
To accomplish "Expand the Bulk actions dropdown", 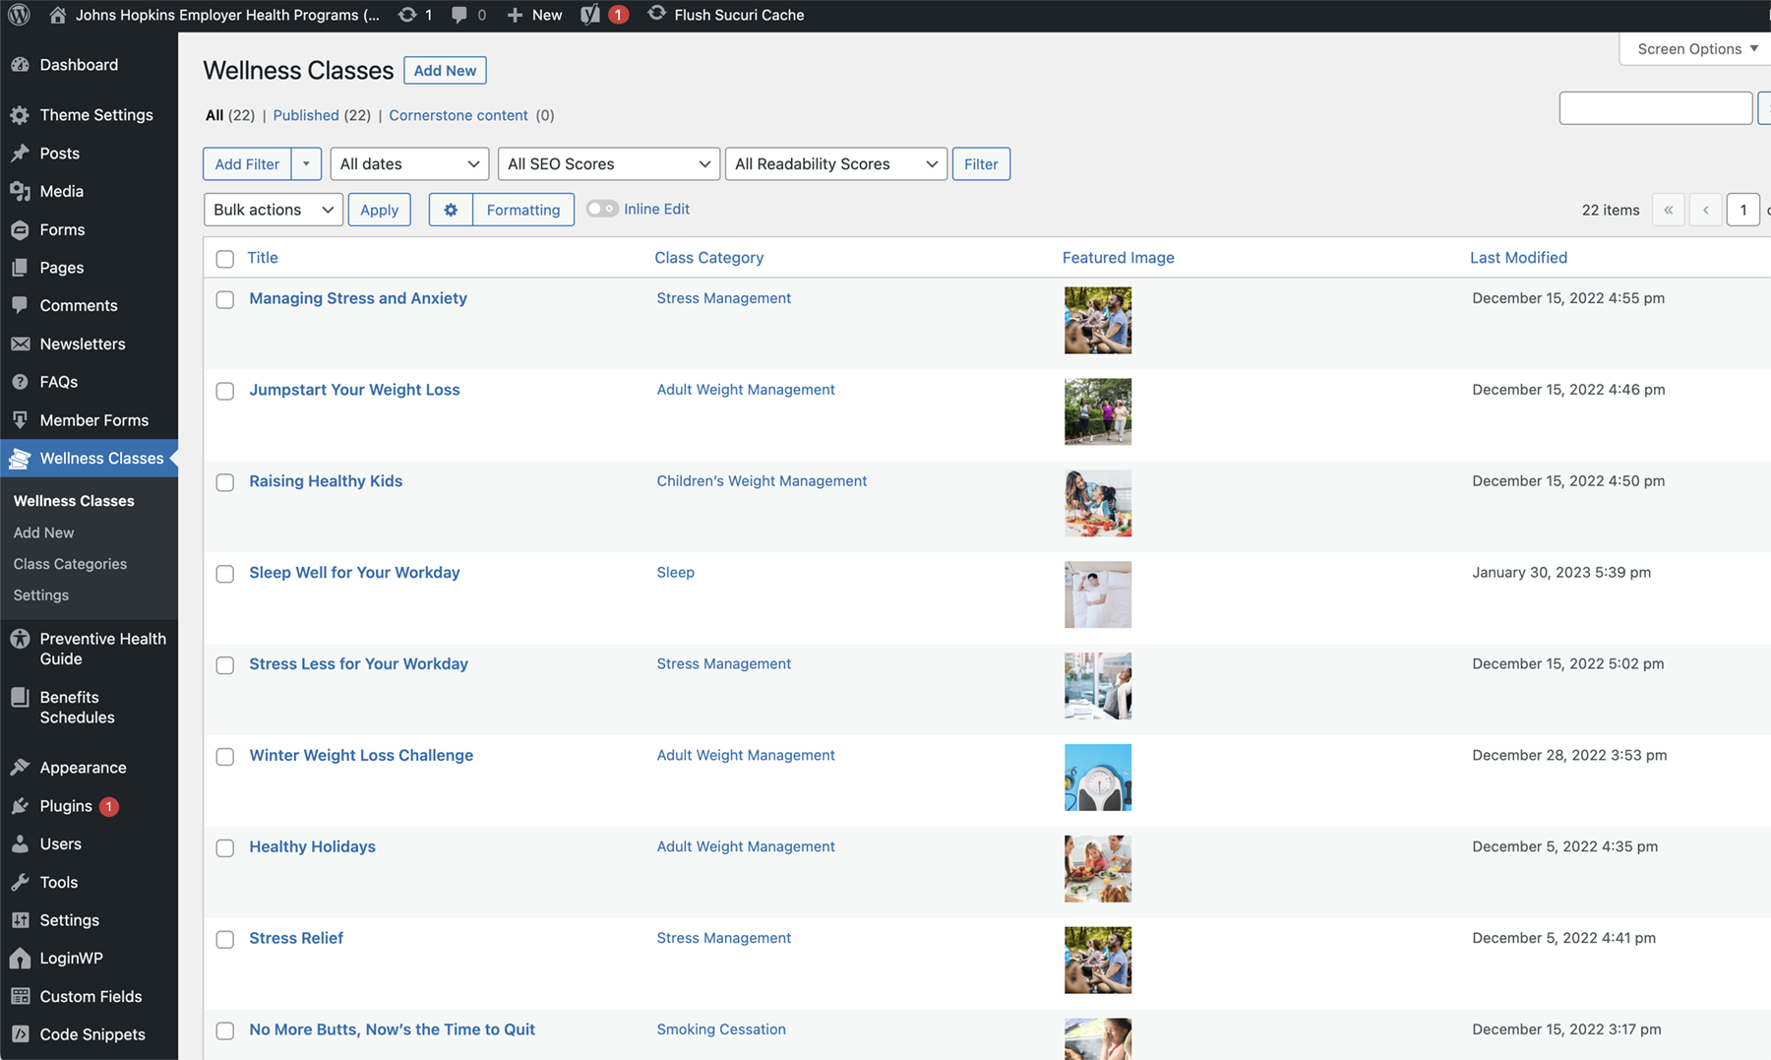I will pyautogui.click(x=273, y=210).
